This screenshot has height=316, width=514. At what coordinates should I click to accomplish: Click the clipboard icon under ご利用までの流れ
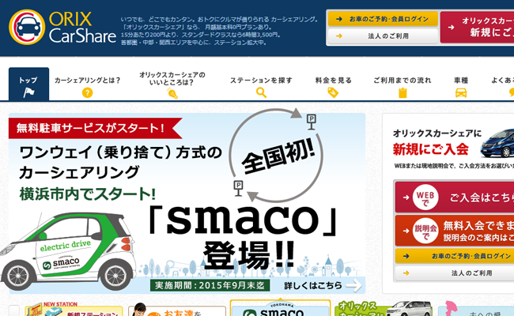click(403, 93)
